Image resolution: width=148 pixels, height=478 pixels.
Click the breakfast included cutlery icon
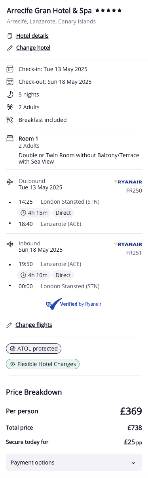tap(10, 120)
